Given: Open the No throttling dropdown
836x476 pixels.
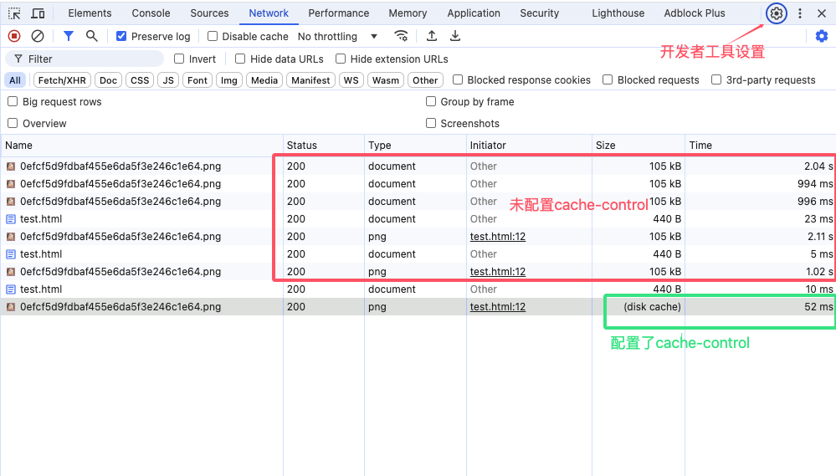Looking at the screenshot, I should [337, 36].
